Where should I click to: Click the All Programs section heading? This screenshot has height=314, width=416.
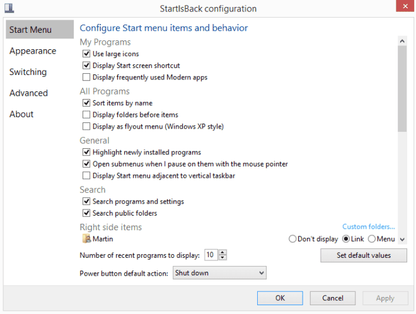click(x=105, y=91)
